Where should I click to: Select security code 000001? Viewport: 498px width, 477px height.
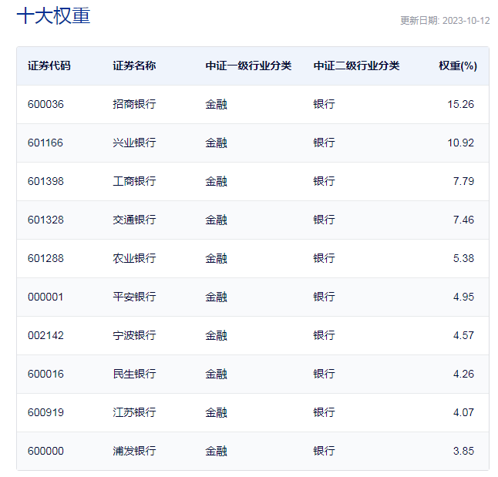[45, 297]
